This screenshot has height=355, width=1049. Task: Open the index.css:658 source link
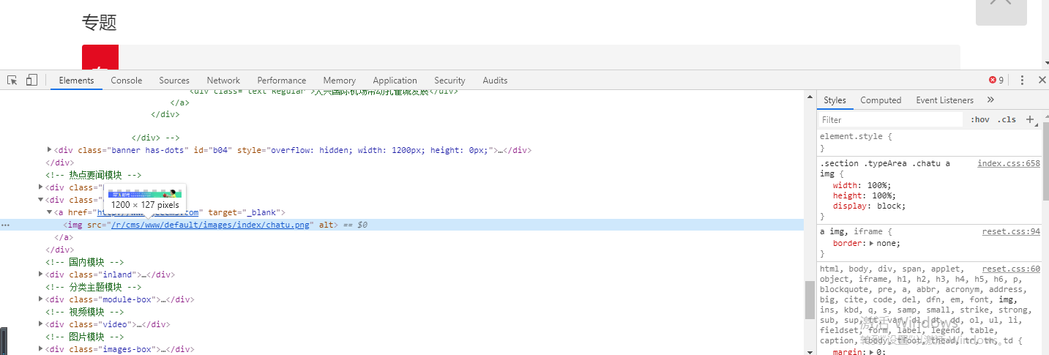1008,163
